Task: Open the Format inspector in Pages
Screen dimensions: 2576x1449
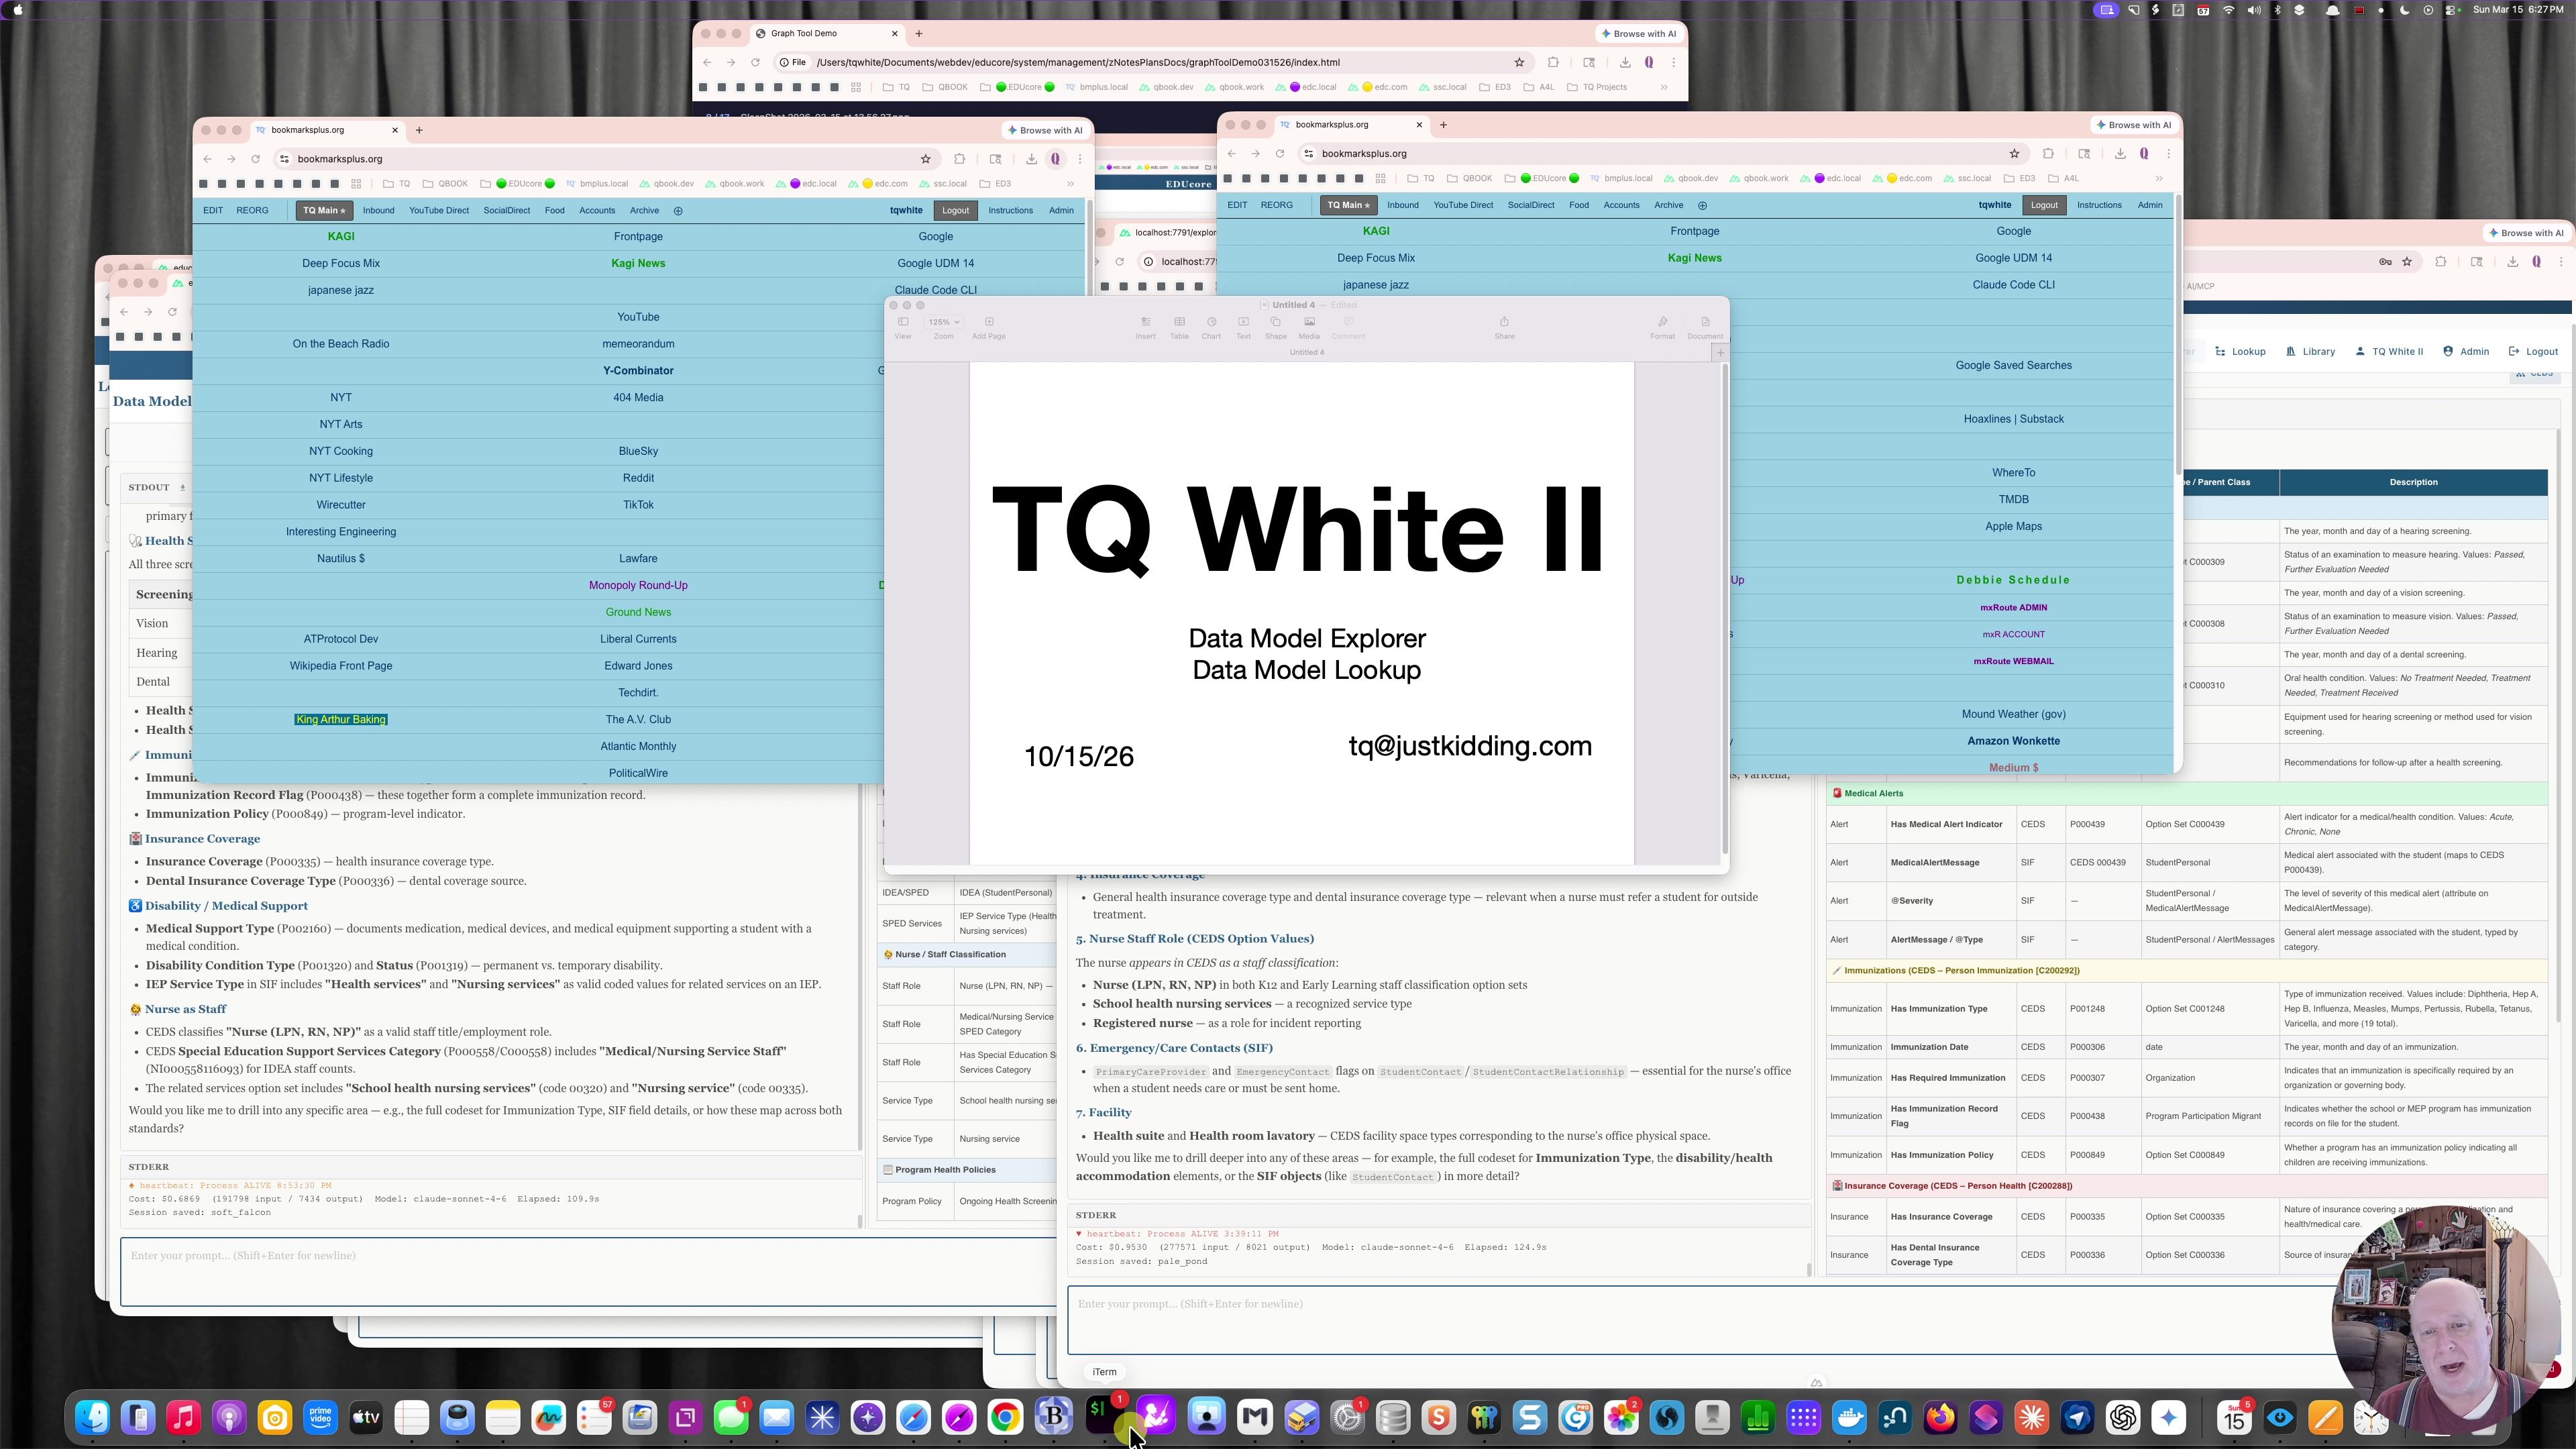Action: [1662, 327]
